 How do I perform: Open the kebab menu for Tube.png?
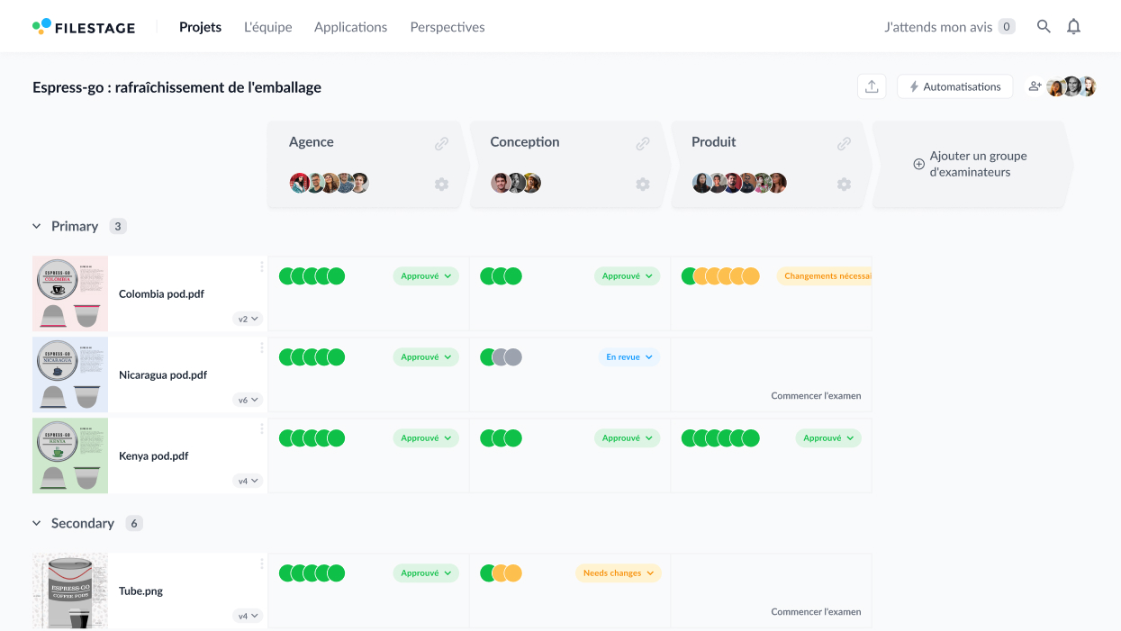coord(262,565)
